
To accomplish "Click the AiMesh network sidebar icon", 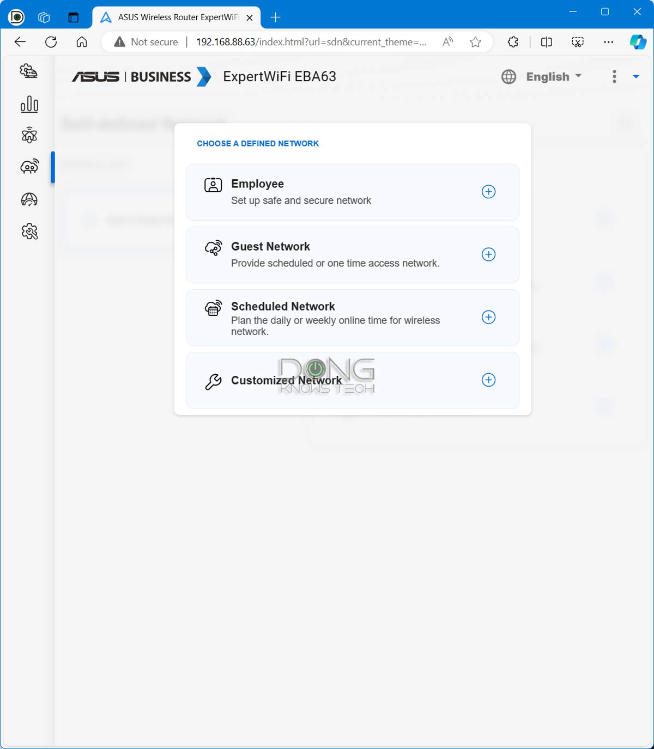I will pos(29,135).
